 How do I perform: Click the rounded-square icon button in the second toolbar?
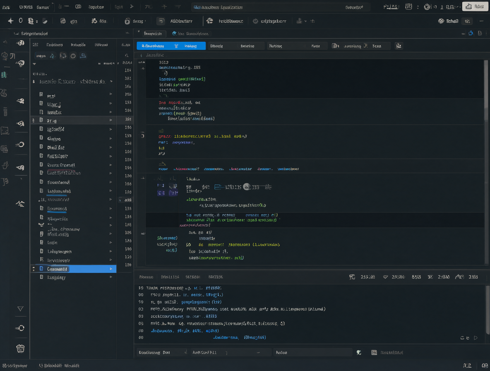(161, 21)
